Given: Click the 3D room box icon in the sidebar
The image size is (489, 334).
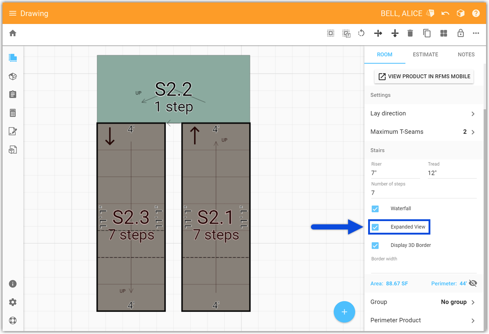Looking at the screenshot, I should click(13, 150).
